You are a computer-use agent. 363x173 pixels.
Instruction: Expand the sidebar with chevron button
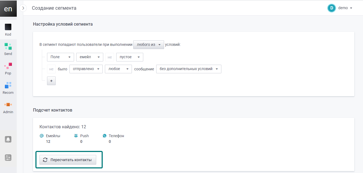pyautogui.click(x=23, y=8)
